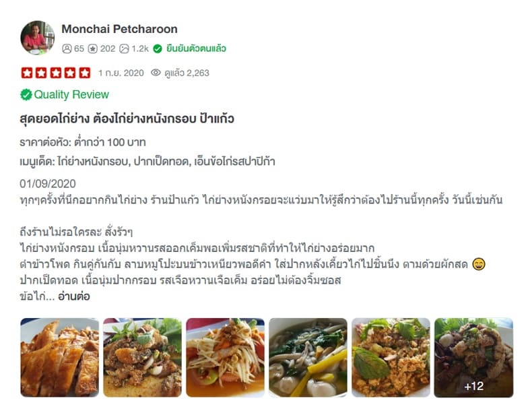The height and width of the screenshot is (413, 532).
Task: Open the mushroom soup photo thumbnail
Action: [308, 357]
